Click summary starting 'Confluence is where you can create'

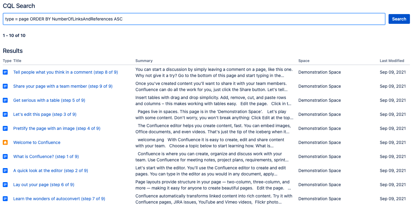[212, 157]
